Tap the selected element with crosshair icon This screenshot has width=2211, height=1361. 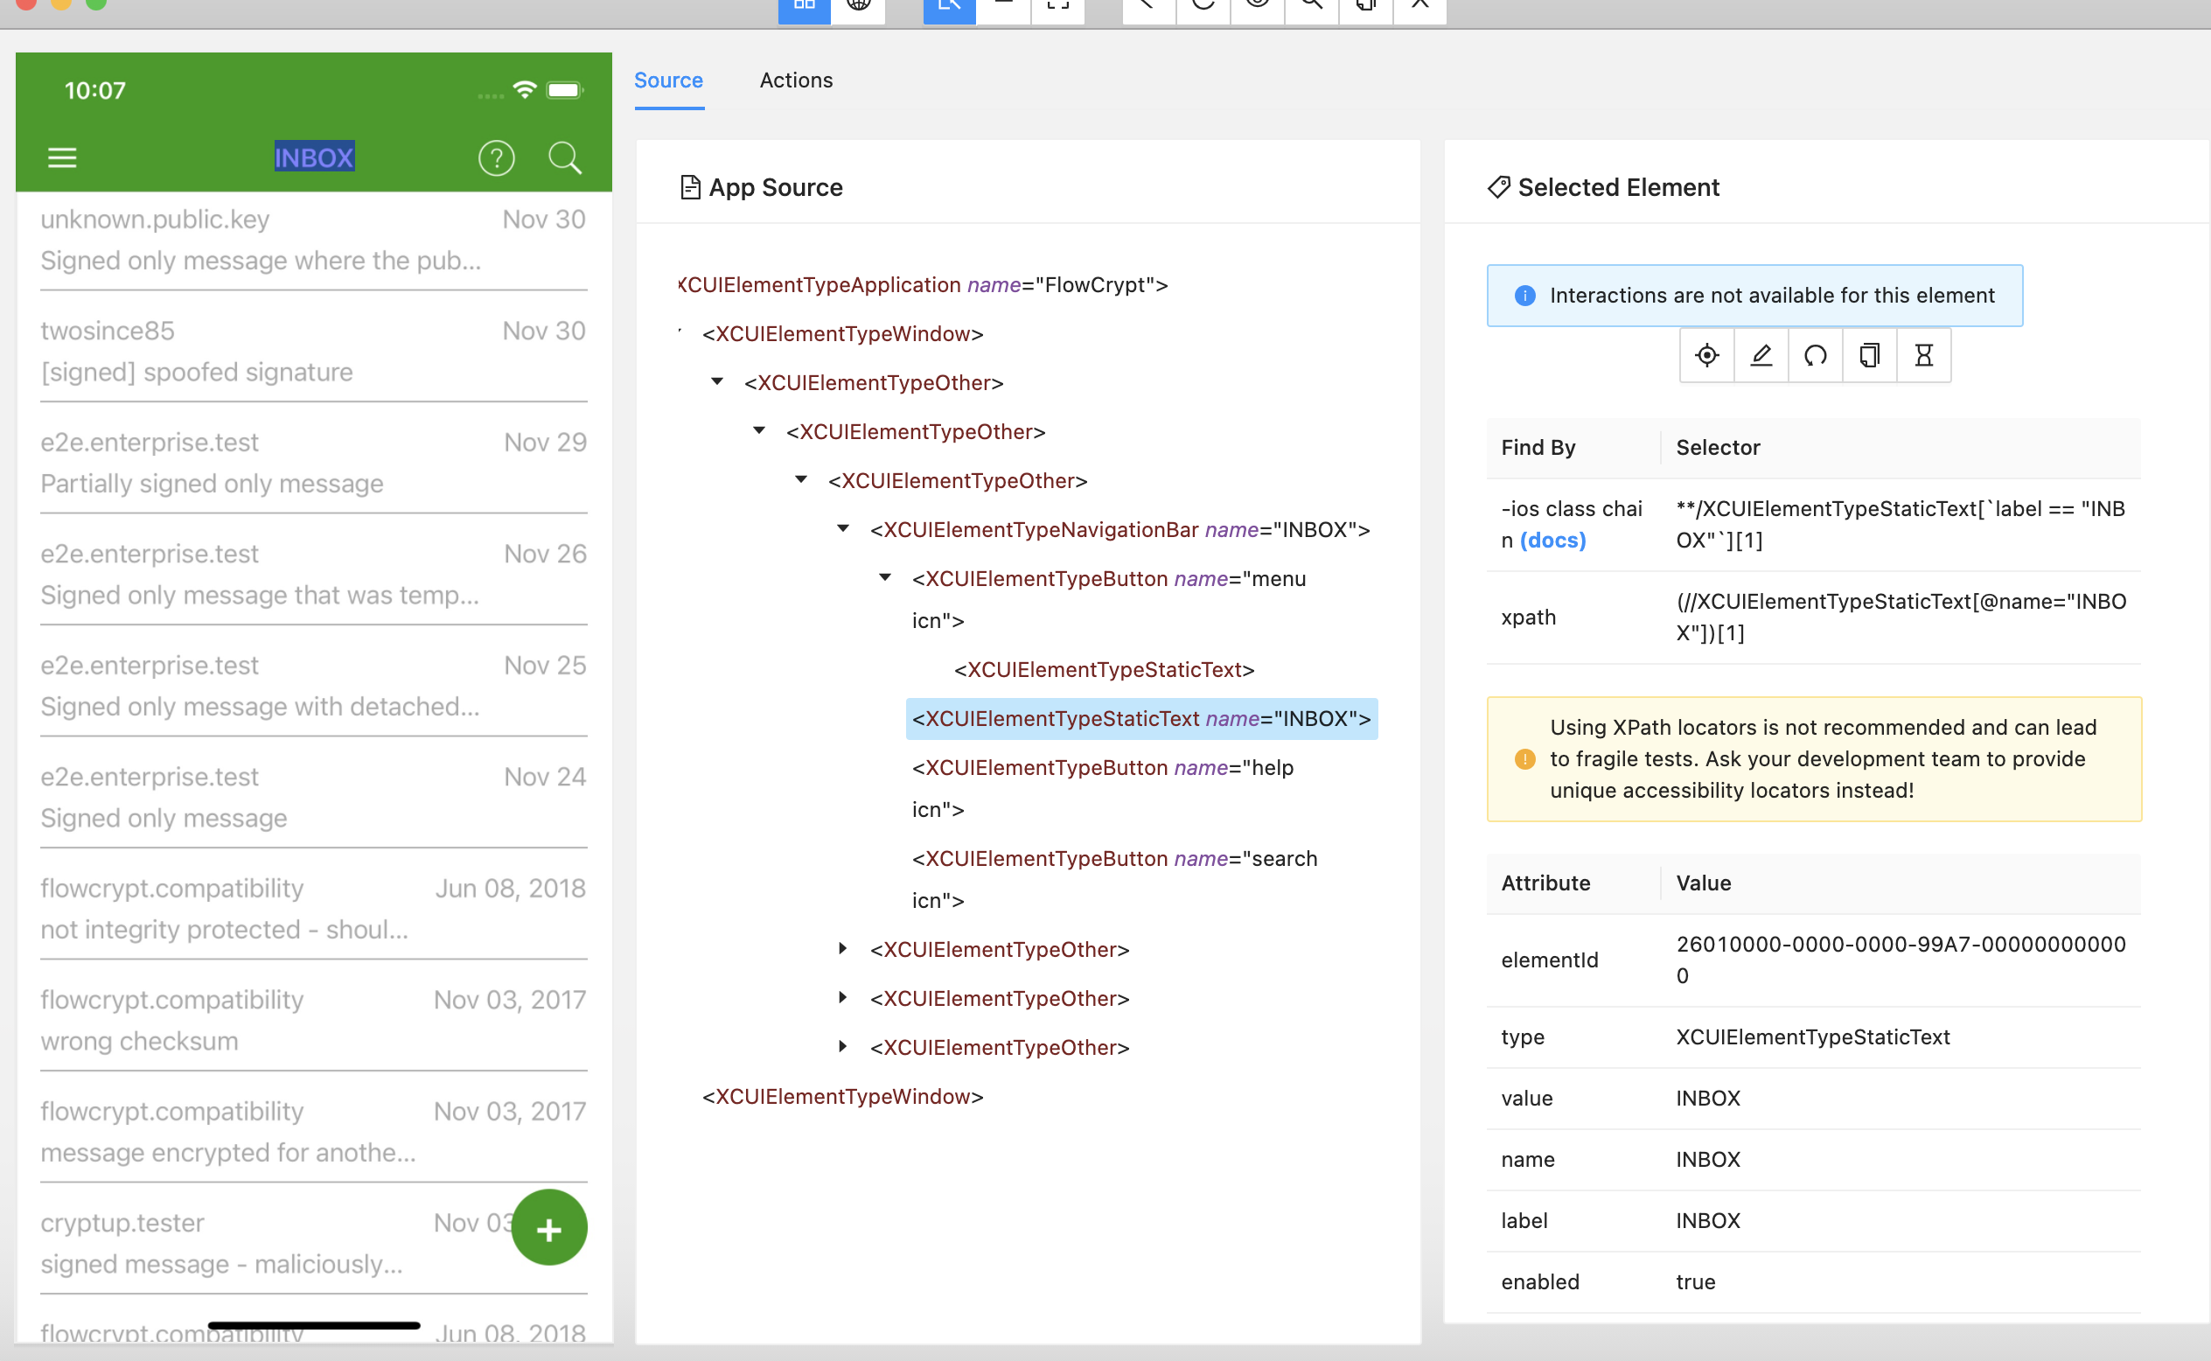click(1706, 355)
